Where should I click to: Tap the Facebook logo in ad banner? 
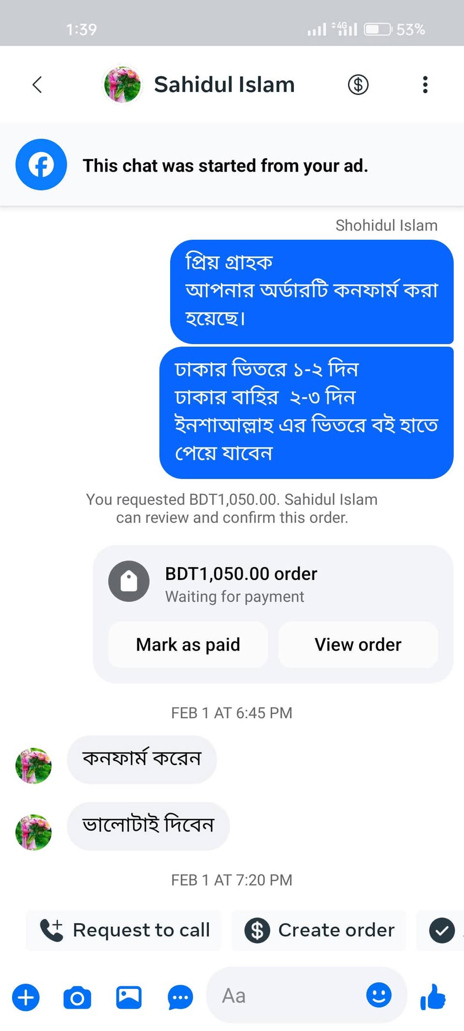point(41,165)
